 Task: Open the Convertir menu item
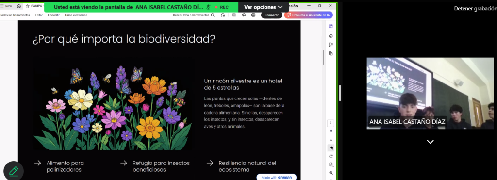[x=53, y=15]
